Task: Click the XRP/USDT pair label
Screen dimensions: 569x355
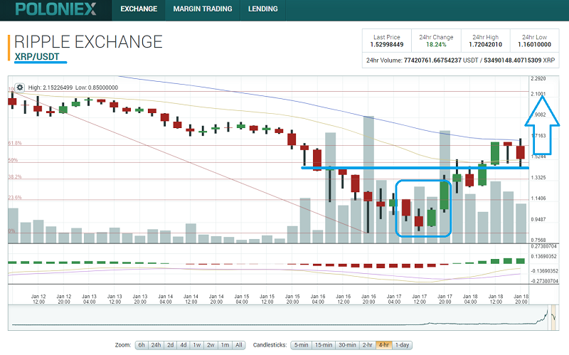Action: tap(37, 57)
